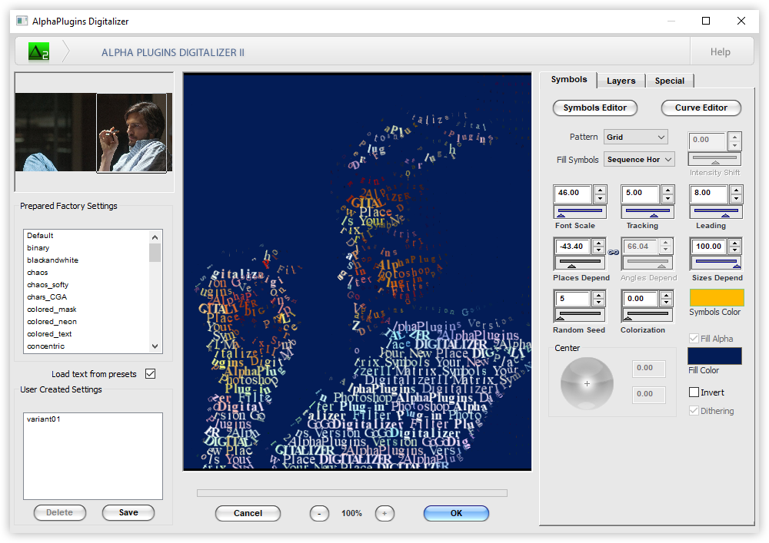Click the Tracking value field
769x543 pixels.
click(641, 194)
